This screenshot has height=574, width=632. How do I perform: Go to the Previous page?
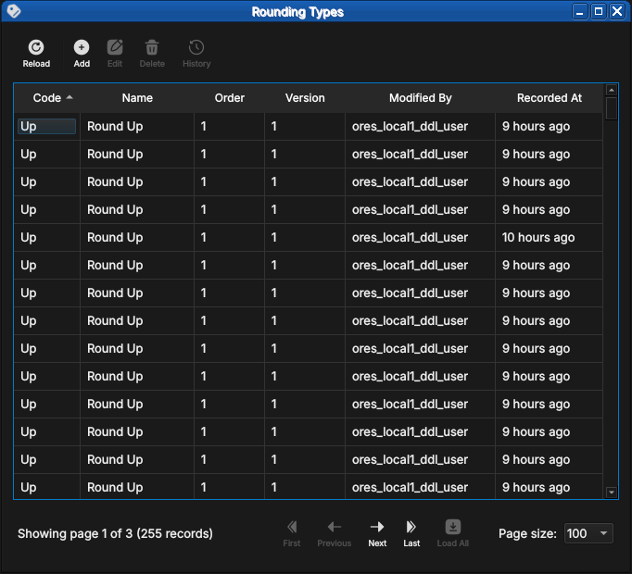[335, 533]
